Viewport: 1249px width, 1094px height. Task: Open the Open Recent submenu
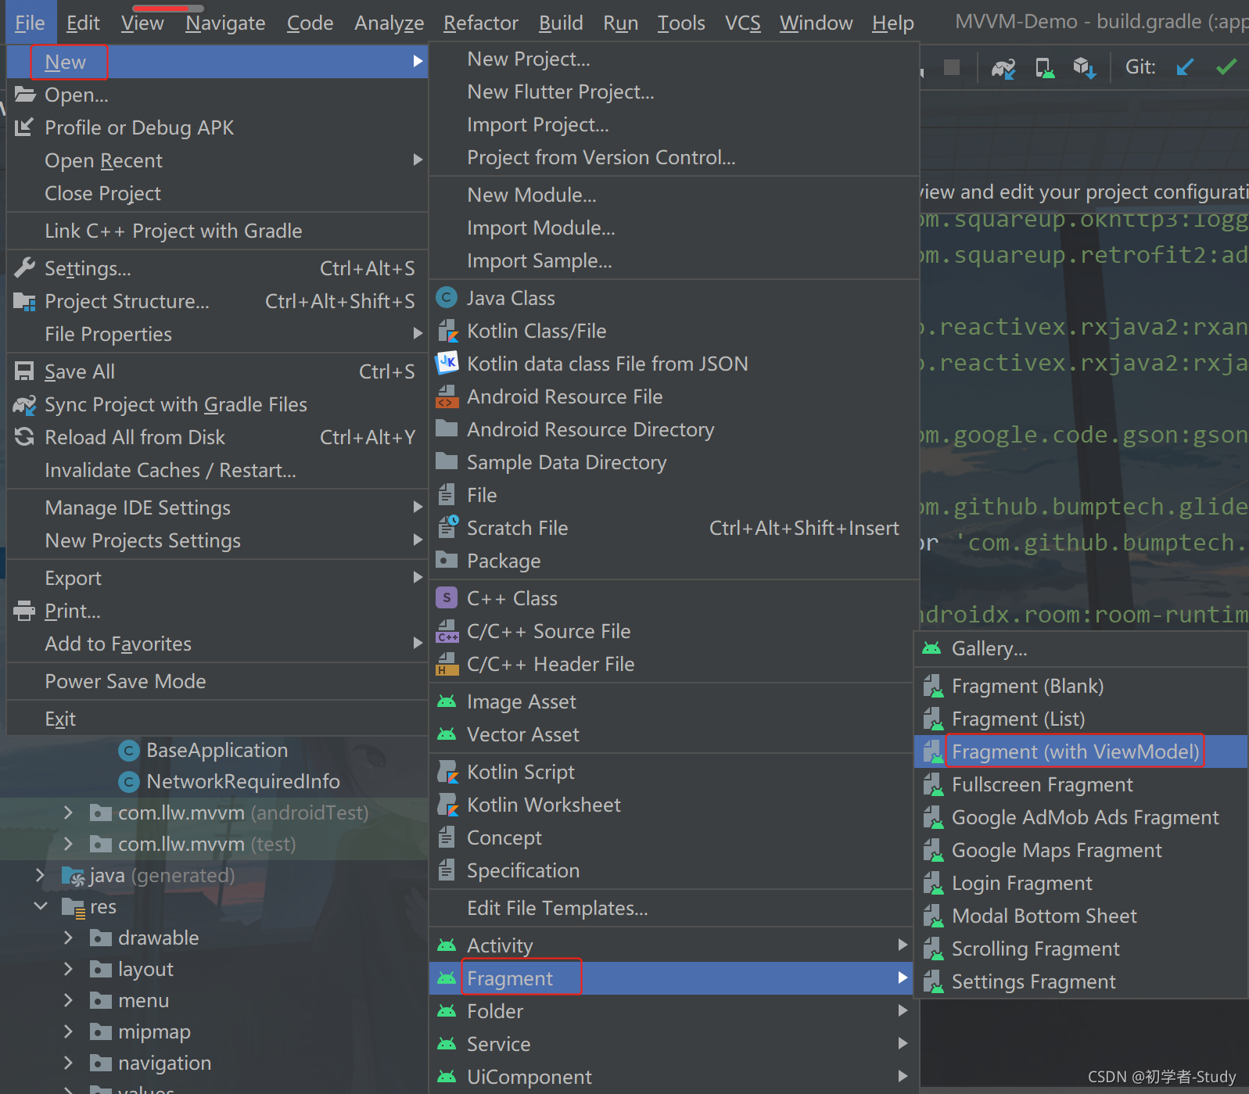pos(217,160)
